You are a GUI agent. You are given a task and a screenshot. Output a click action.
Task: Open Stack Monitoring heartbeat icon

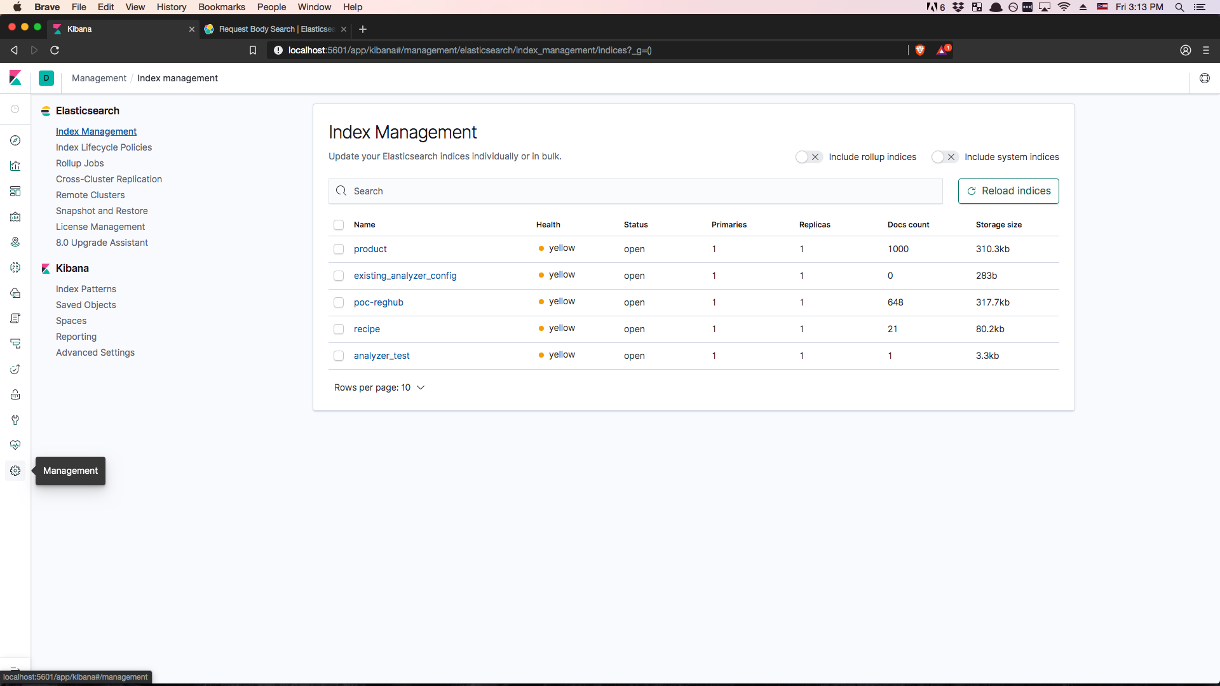pos(15,445)
